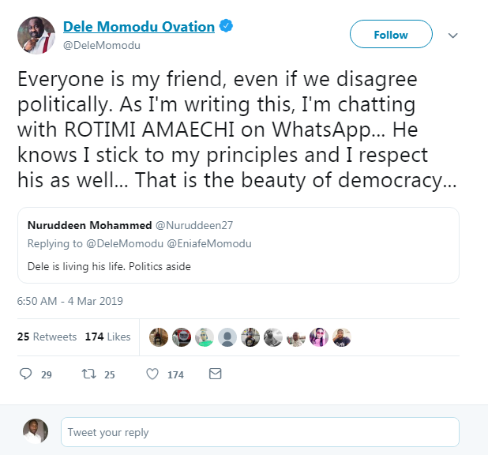Click the blue verified badge

coord(226,27)
